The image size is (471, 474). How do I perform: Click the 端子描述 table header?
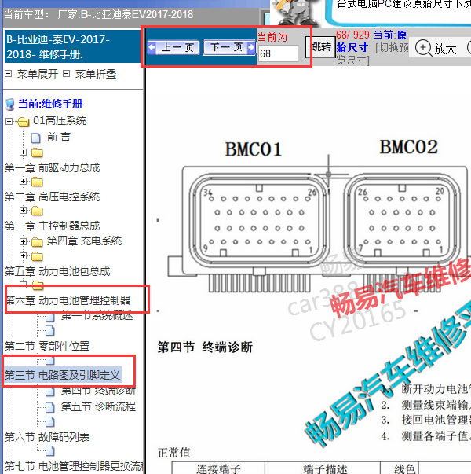coord(325,468)
